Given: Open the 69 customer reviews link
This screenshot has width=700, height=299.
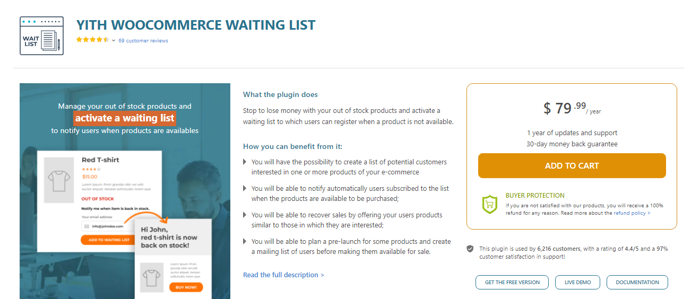Looking at the screenshot, I should 143,41.
